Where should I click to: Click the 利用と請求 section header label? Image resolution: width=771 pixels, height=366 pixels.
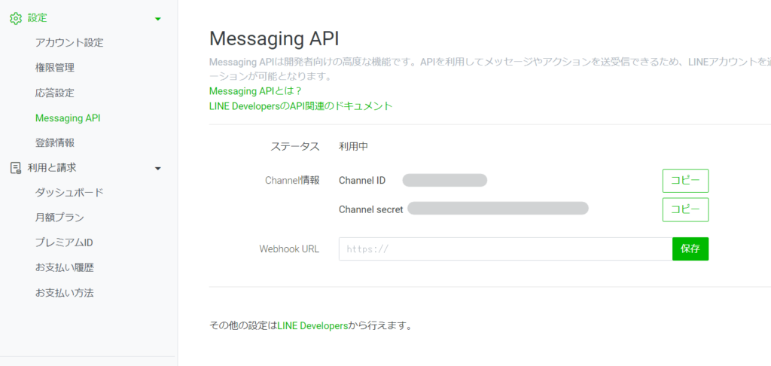click(52, 168)
